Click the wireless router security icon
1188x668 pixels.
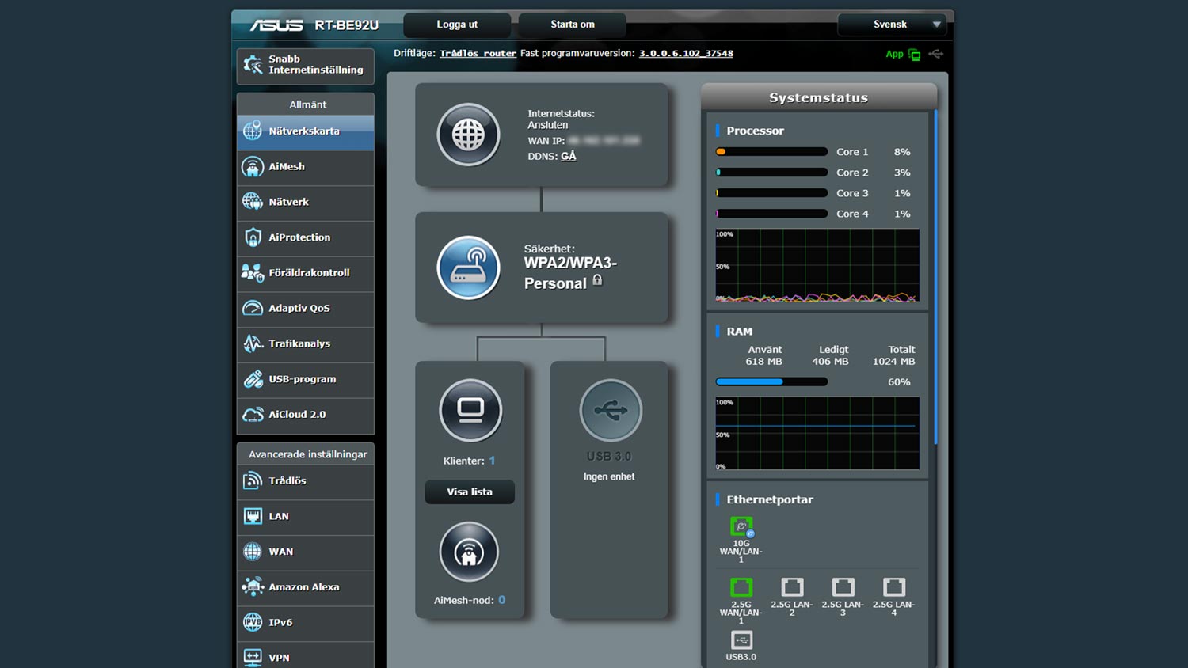[x=468, y=268]
